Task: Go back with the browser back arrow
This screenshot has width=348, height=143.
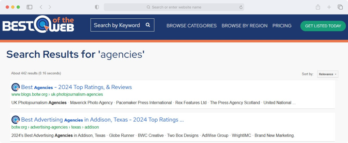Action: pos(41,7)
